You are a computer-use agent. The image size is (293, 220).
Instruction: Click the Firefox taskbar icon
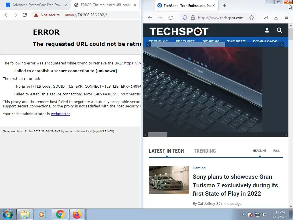click(77, 214)
